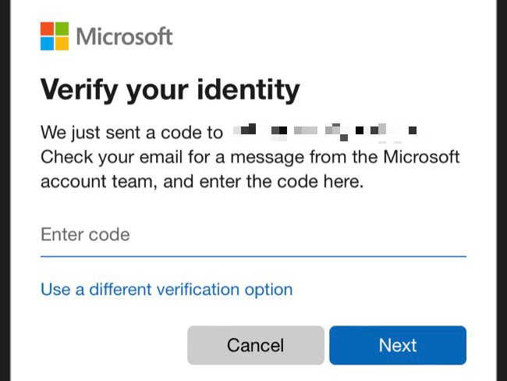The image size is (507, 381).
Task: Click the "We just sent a code to" text
Action: pyautogui.click(x=131, y=132)
